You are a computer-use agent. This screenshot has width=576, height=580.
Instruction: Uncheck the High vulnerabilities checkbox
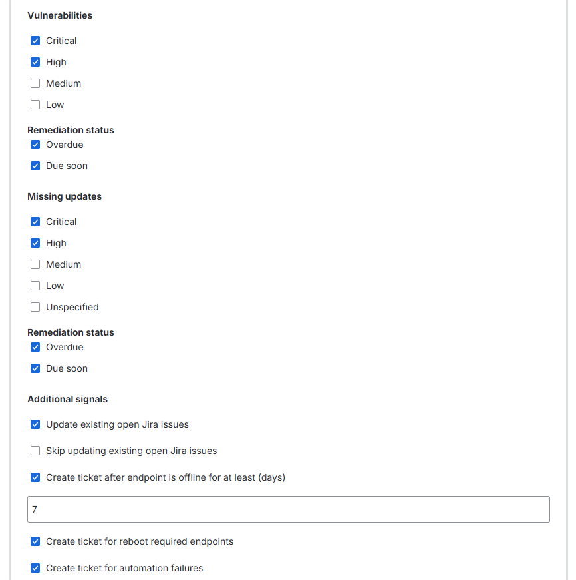[x=35, y=62]
